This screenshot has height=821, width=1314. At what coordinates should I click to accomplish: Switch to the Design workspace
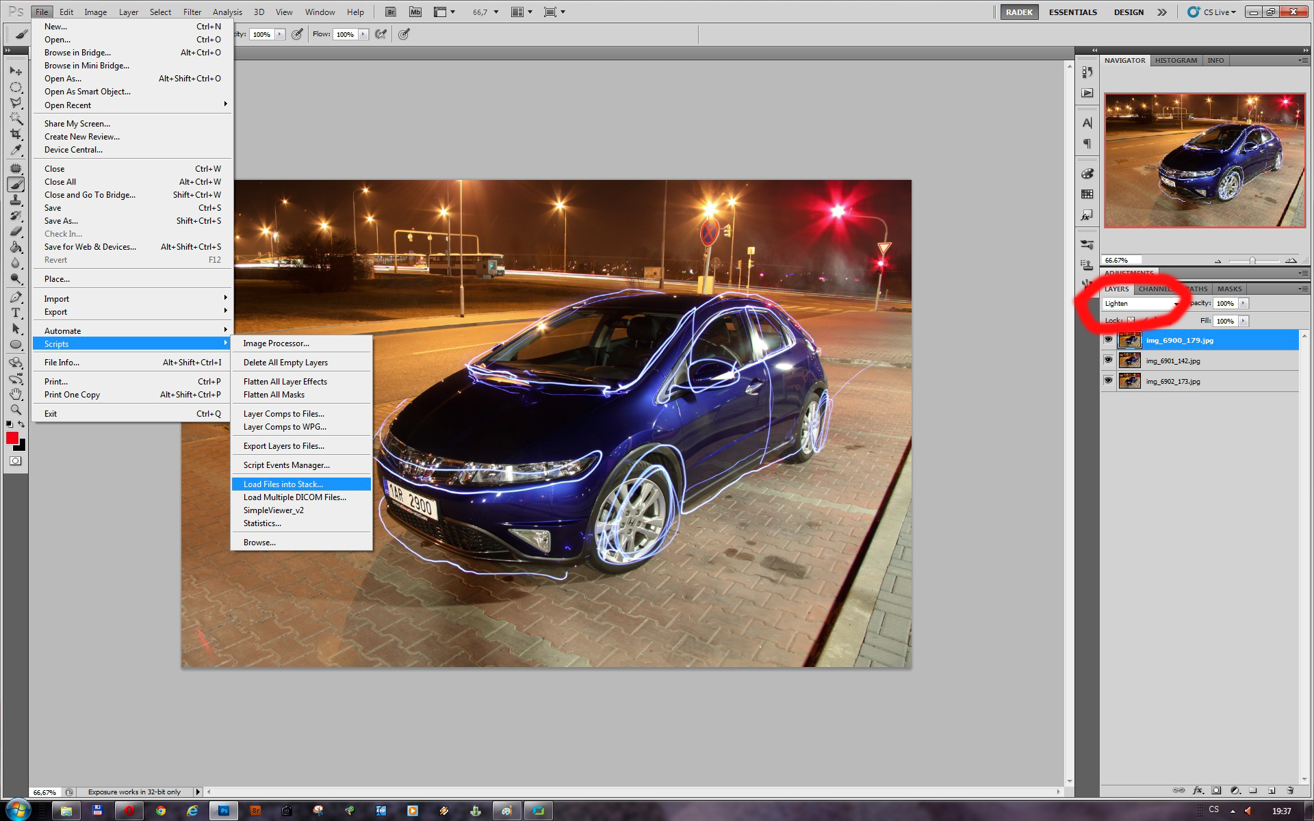pyautogui.click(x=1129, y=12)
